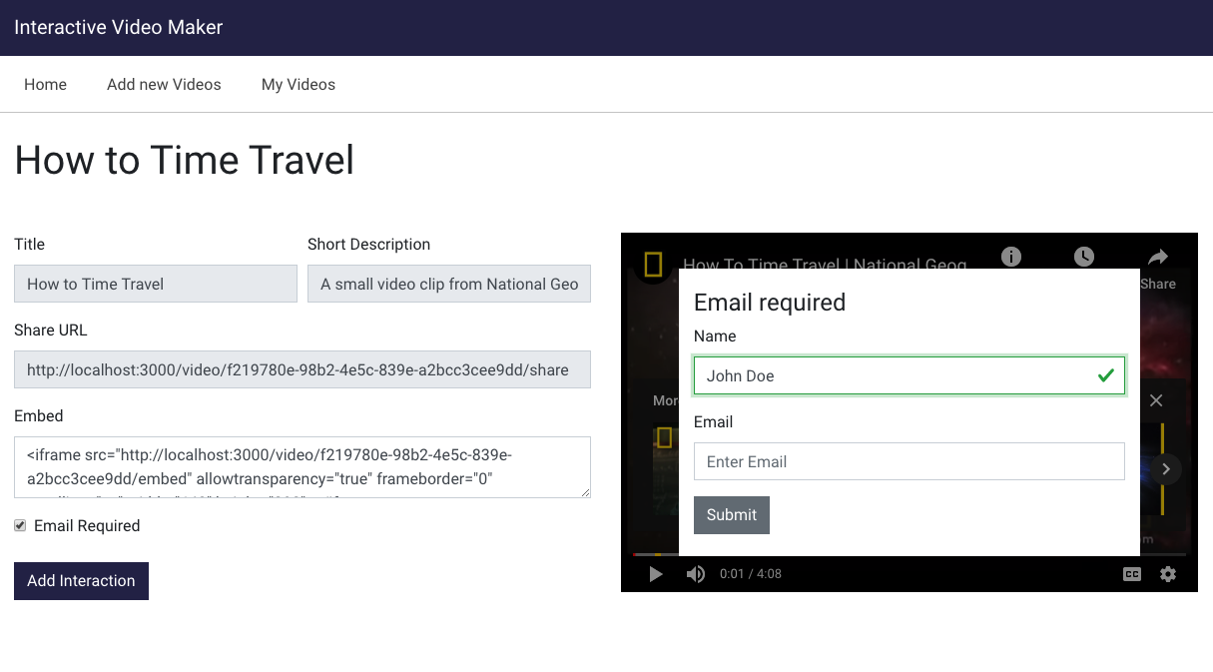
Task: Click the Title field How to Time Travel
Action: pos(156,284)
